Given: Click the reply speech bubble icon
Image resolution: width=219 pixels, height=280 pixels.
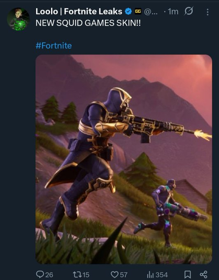Looking at the screenshot, I should (x=40, y=275).
